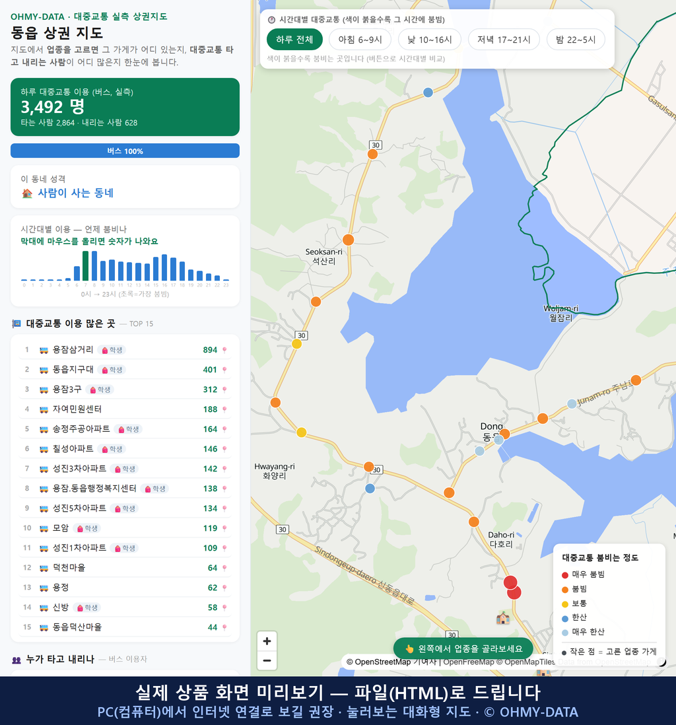Click the red 매우 붐빔 legend swatch
Viewport: 676px width, 725px height.
[x=564, y=574]
